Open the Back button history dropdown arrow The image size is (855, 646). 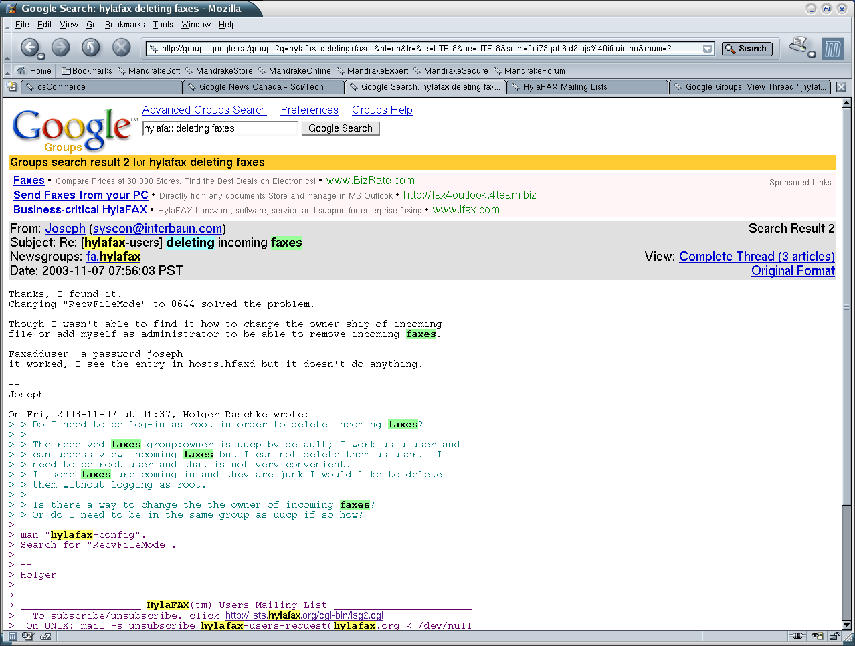pos(41,56)
